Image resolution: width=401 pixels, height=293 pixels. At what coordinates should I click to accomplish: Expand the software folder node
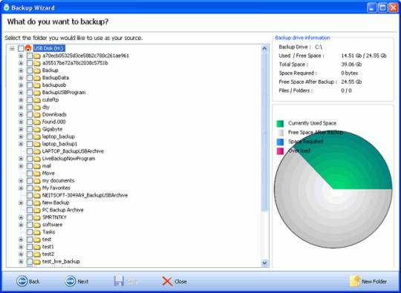point(21,225)
